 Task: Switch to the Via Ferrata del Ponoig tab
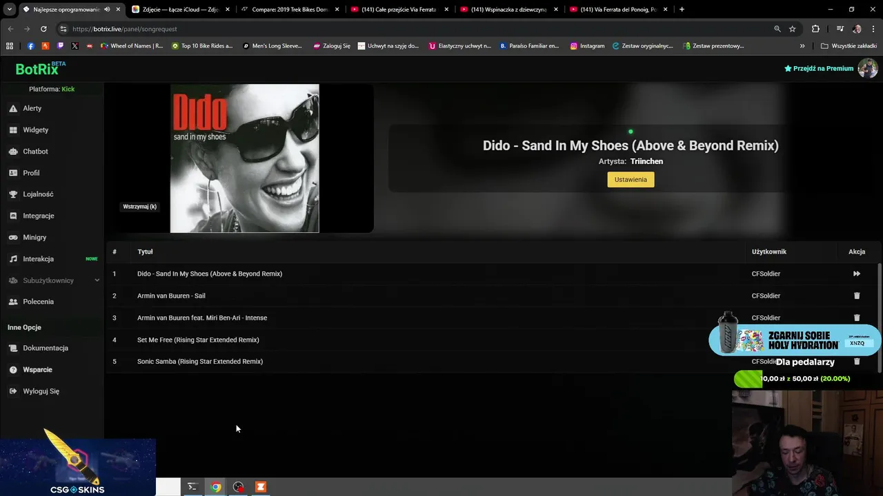click(619, 10)
